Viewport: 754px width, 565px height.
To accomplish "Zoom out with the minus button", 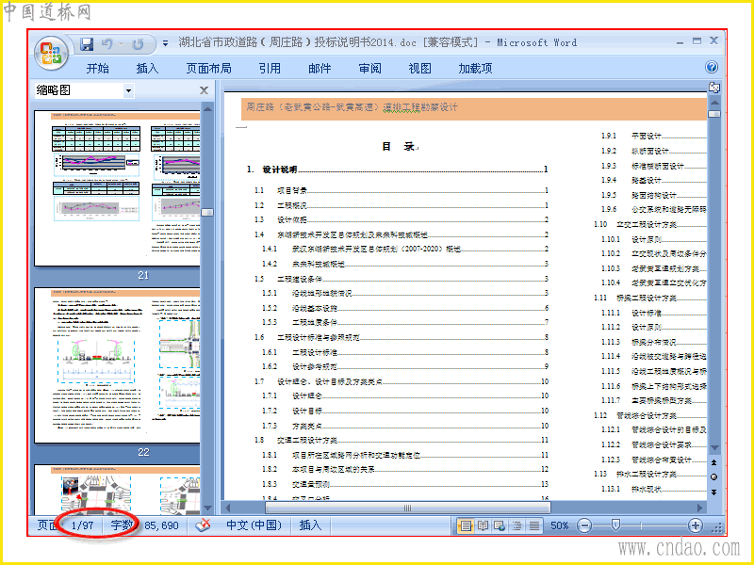I will click(583, 525).
